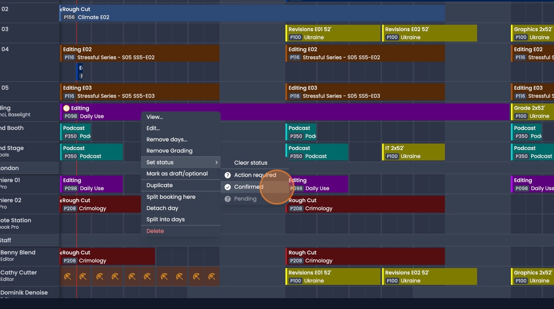Viewport: 554px width, 309px height.
Task: Click the left continuation arrow on the Climate E02 bar
Action: click(x=60, y=9)
